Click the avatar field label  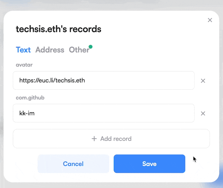pyautogui.click(x=24, y=65)
